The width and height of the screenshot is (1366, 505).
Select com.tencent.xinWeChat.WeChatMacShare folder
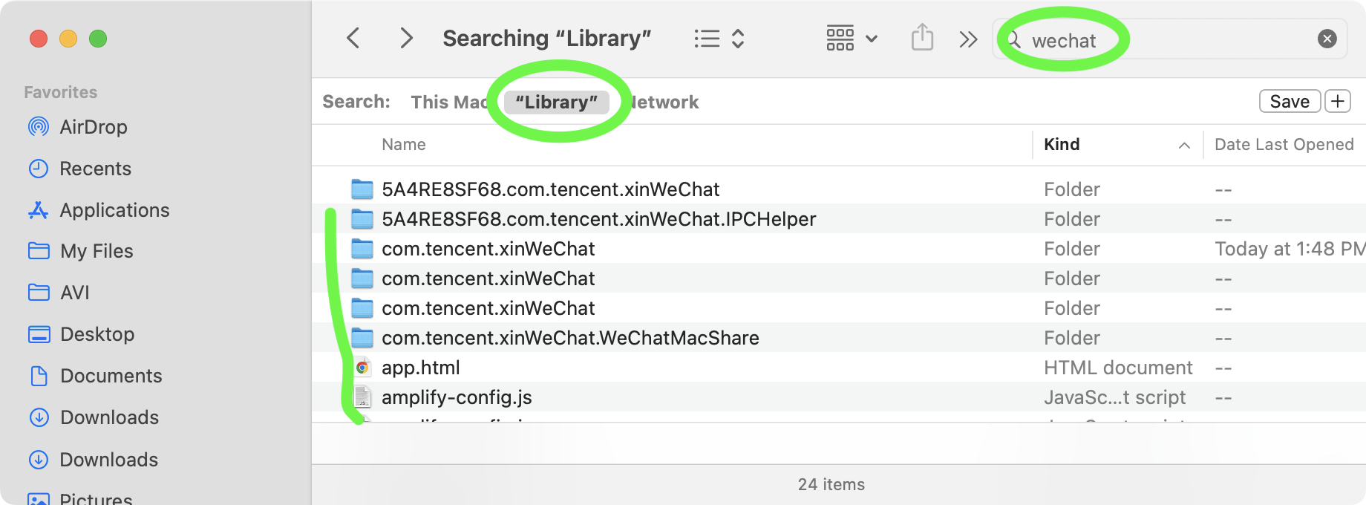point(569,338)
